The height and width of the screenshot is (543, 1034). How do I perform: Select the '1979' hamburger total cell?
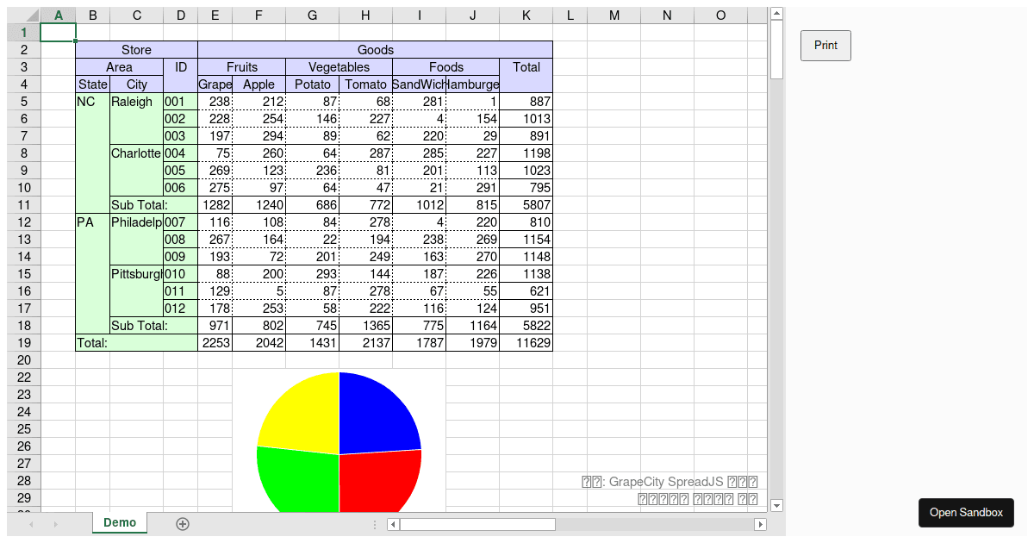point(472,343)
